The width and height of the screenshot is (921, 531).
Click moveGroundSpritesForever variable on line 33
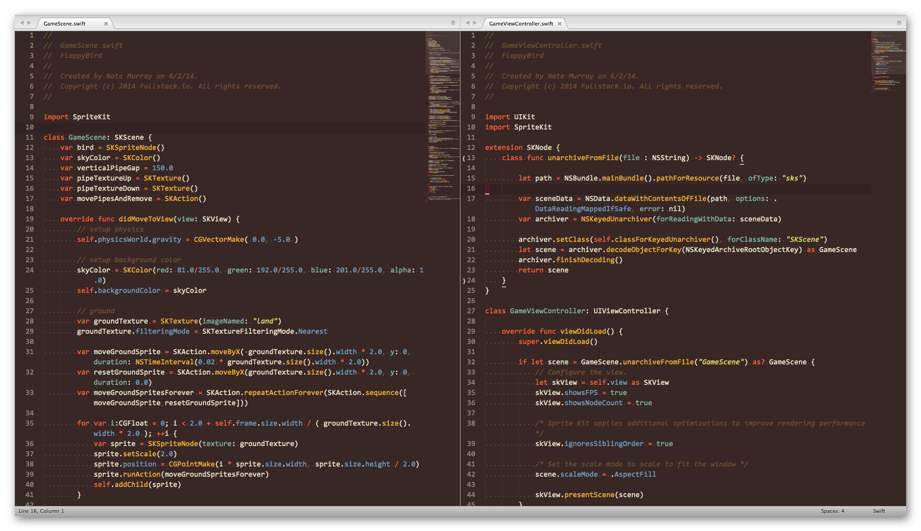144,393
